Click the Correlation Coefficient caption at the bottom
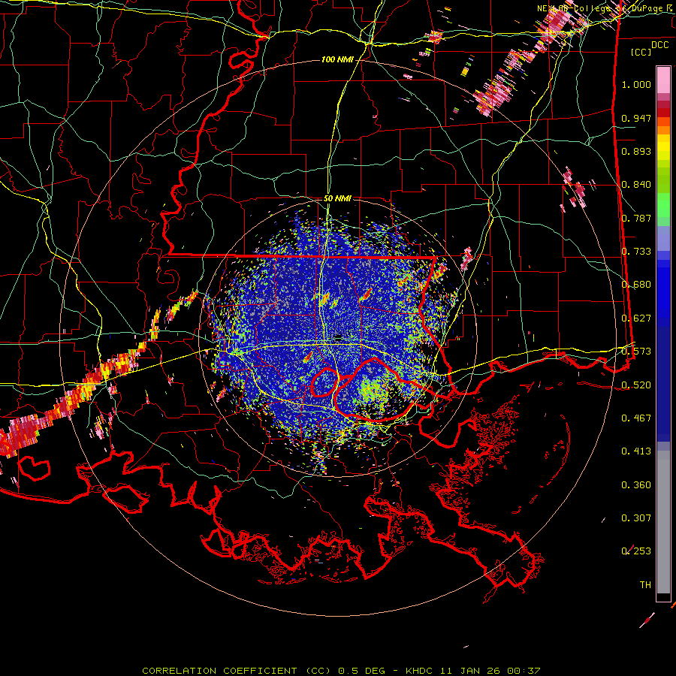This screenshot has height=676, width=676. [341, 671]
